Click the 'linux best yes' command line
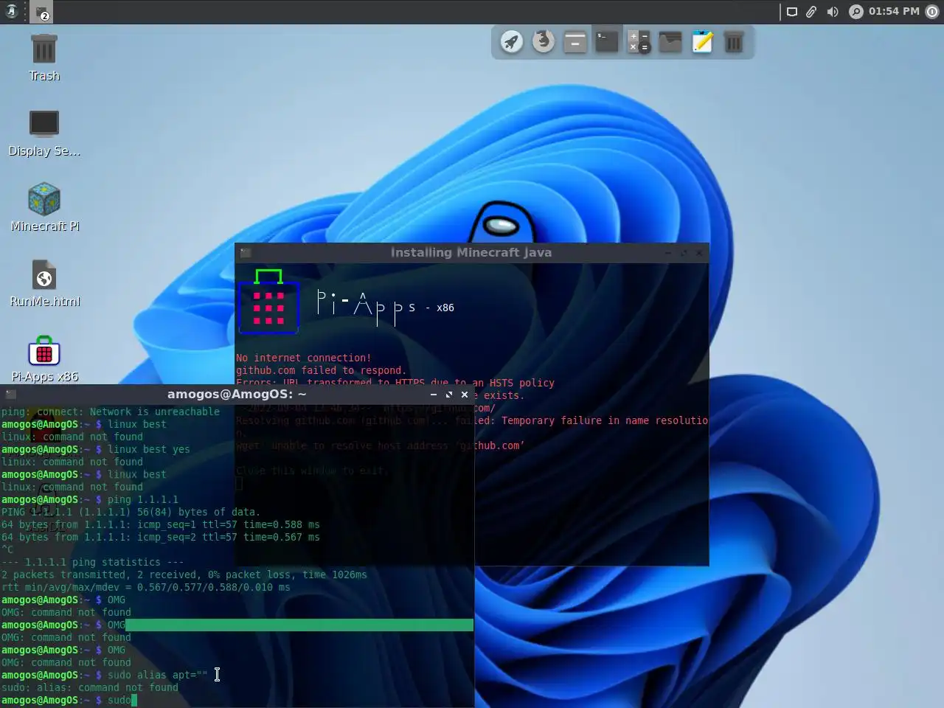Viewport: 944px width, 708px height. (95, 449)
